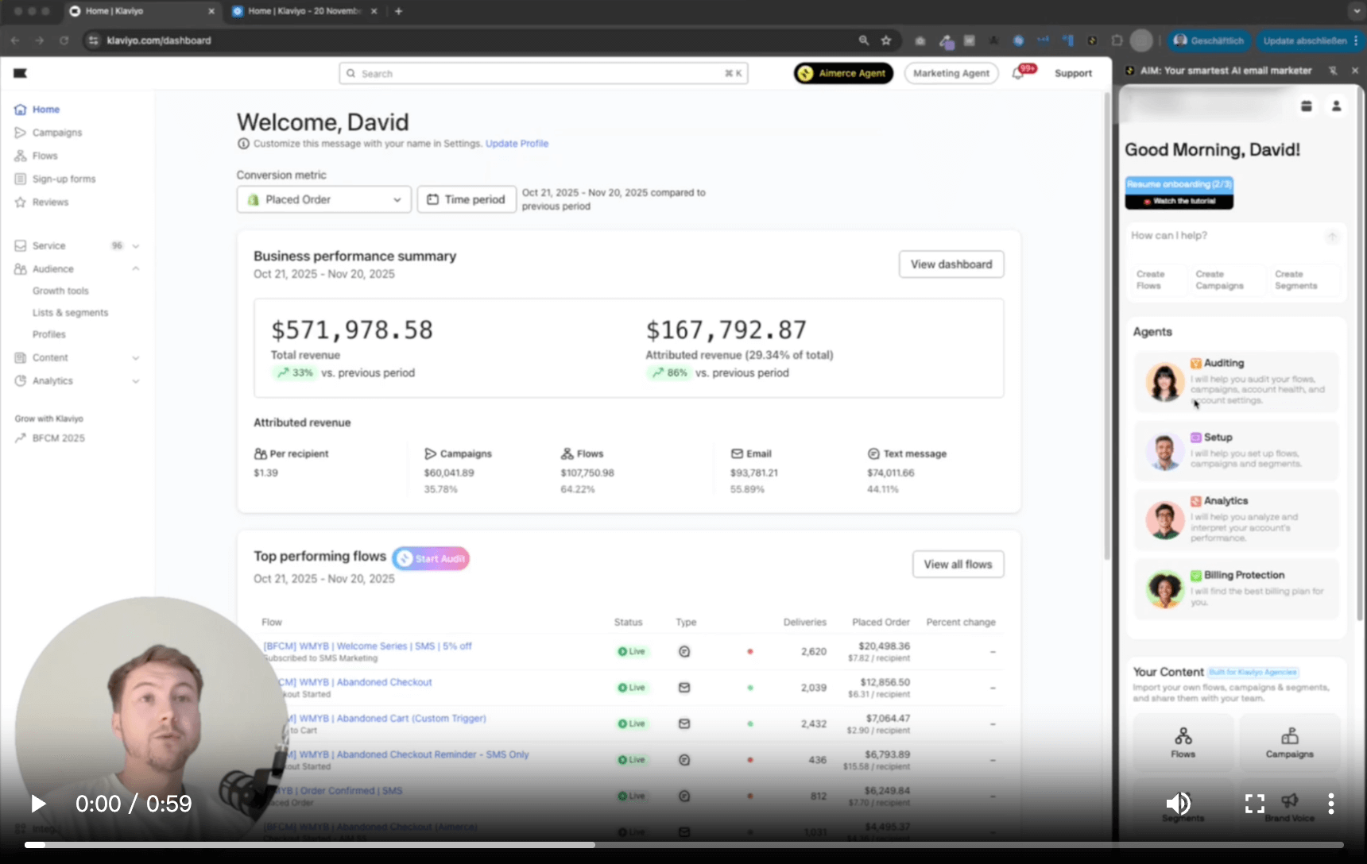Play the video with the play button
Screen dimensions: 1367x864
click(x=37, y=804)
